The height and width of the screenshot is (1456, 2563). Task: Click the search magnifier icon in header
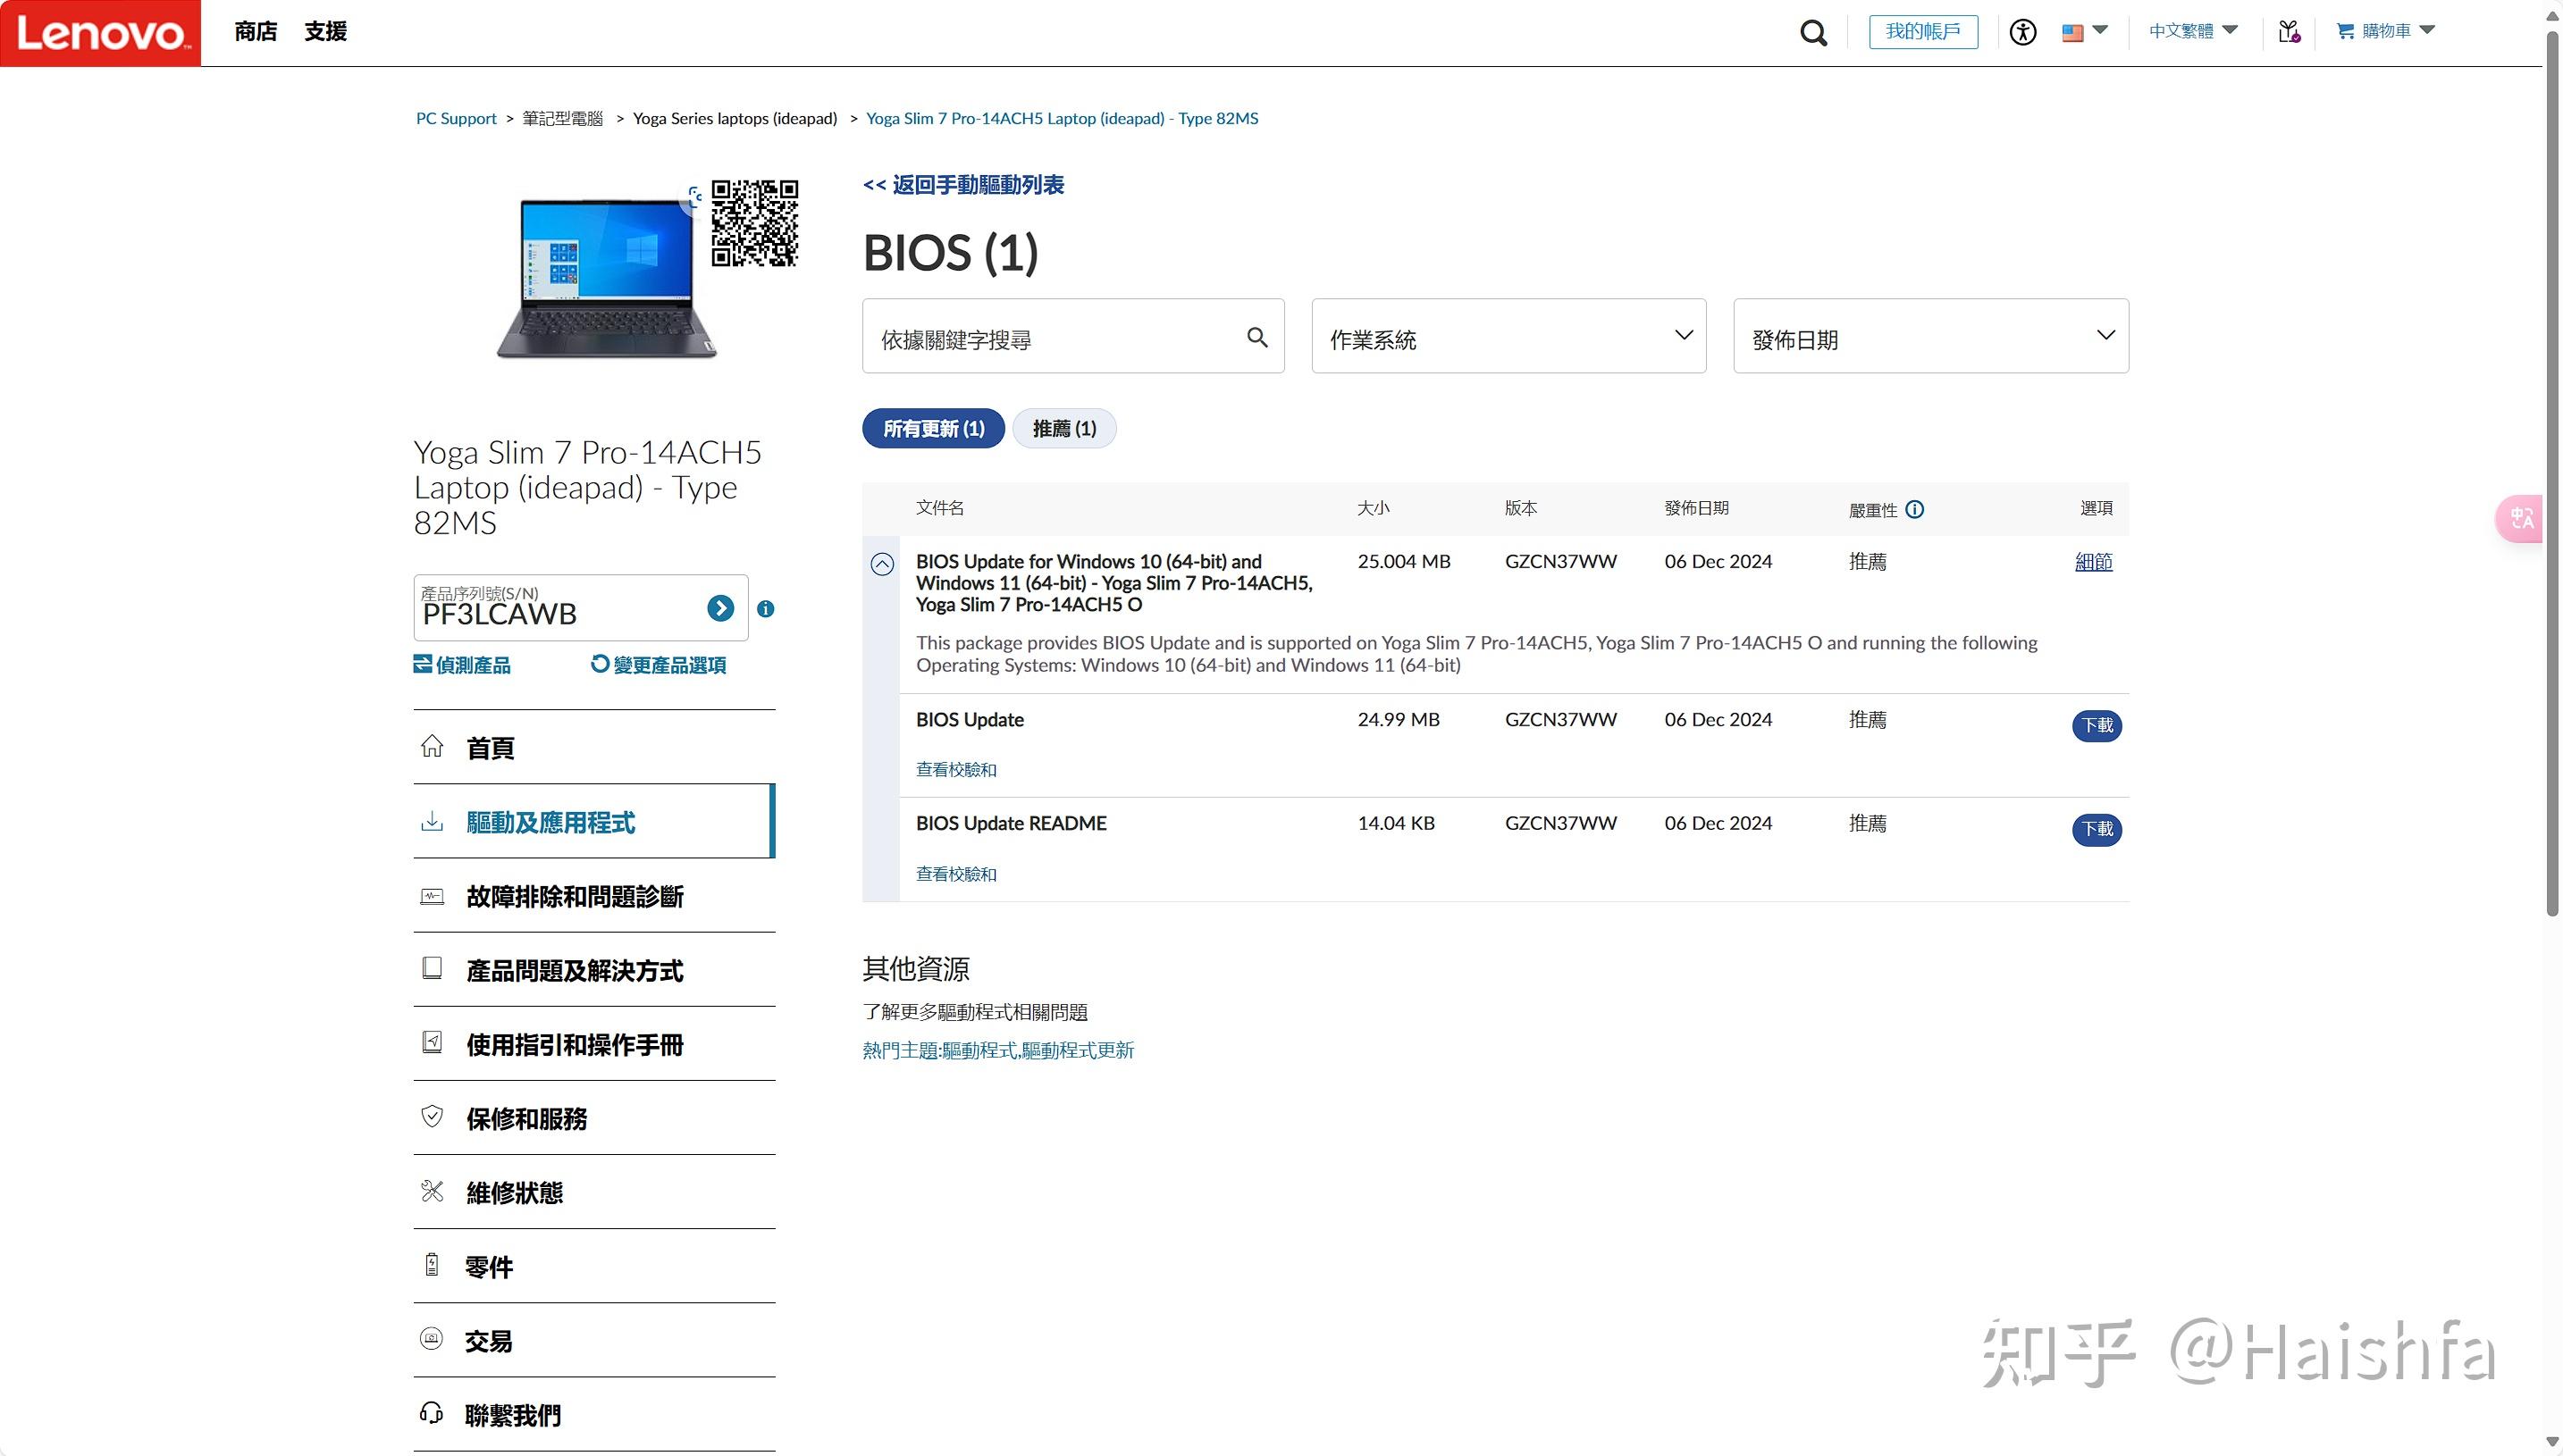(x=1812, y=33)
